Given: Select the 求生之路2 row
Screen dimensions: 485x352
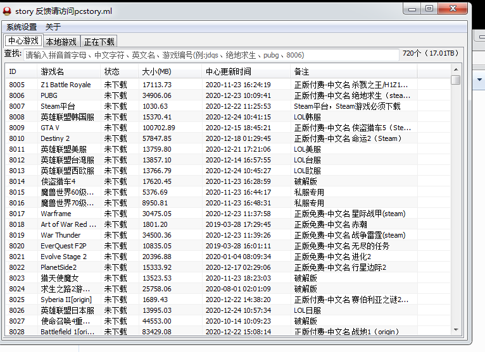Looking at the screenshot, I should click(x=228, y=289).
